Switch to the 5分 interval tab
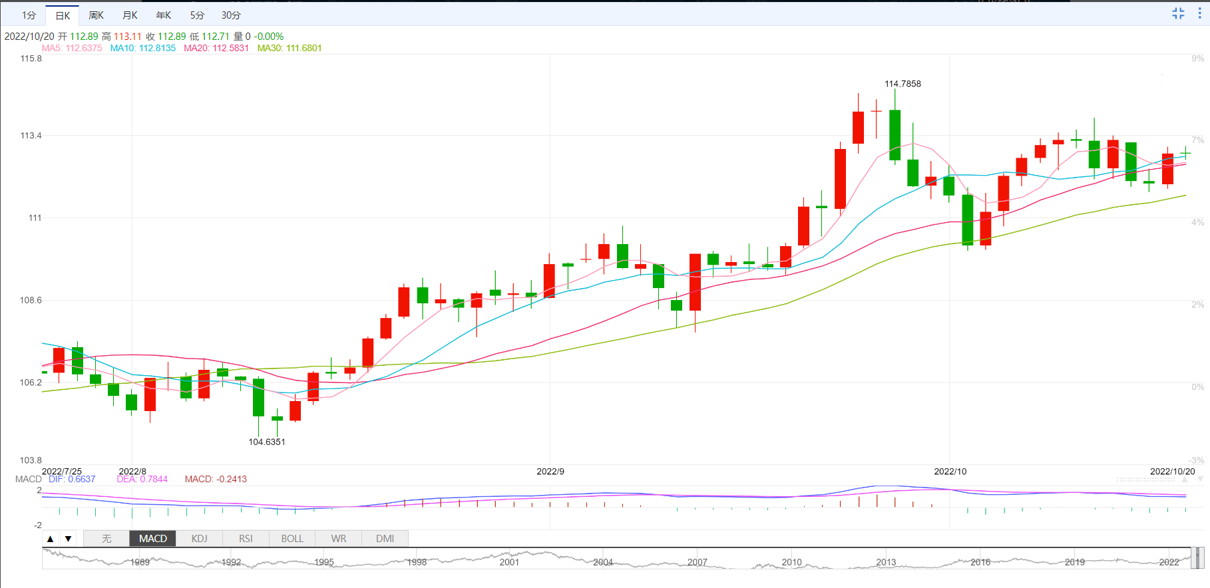1210x588 pixels. (x=197, y=15)
